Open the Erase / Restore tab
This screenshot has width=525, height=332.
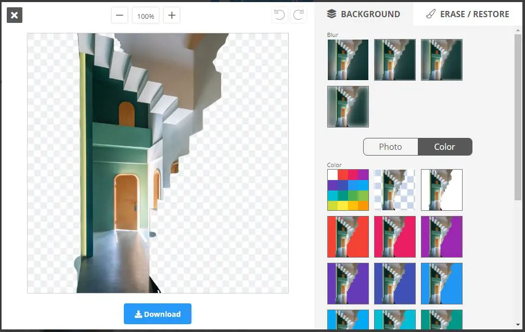click(x=467, y=14)
